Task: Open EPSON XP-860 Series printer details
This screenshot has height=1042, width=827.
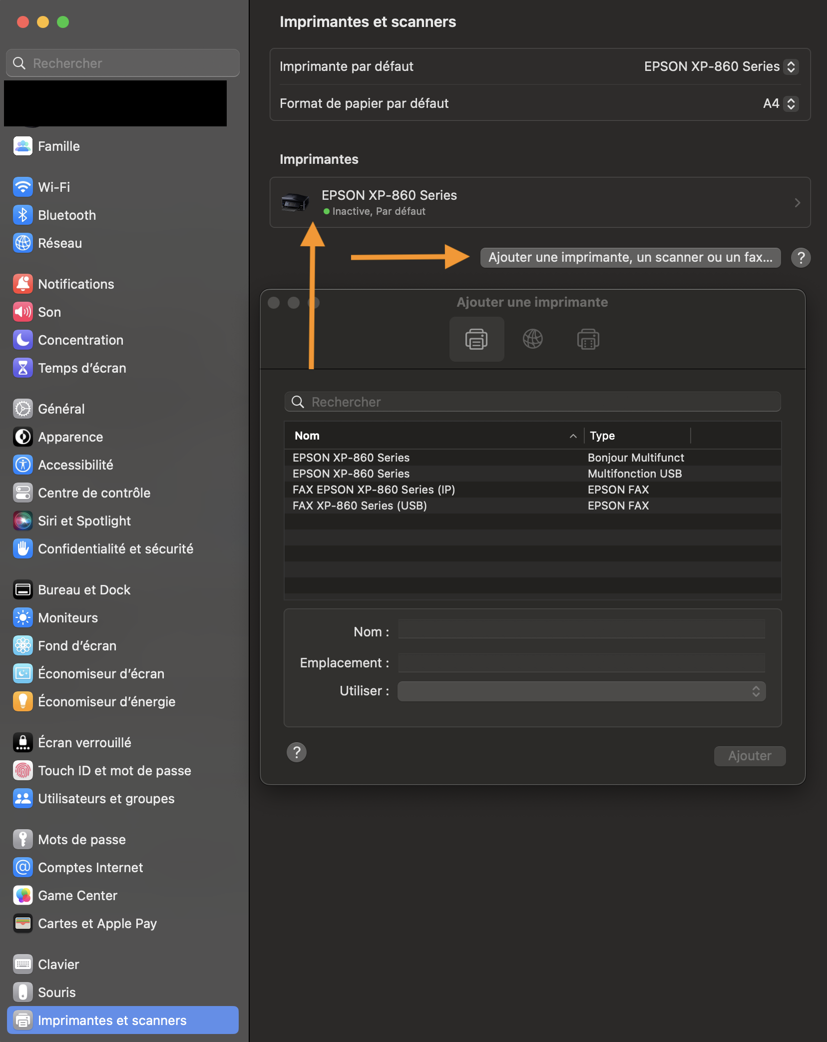Action: point(540,202)
